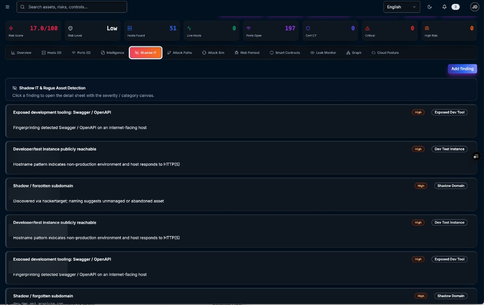Click the Cert CT shield icon
The width and height of the screenshot is (484, 305).
(308, 28)
